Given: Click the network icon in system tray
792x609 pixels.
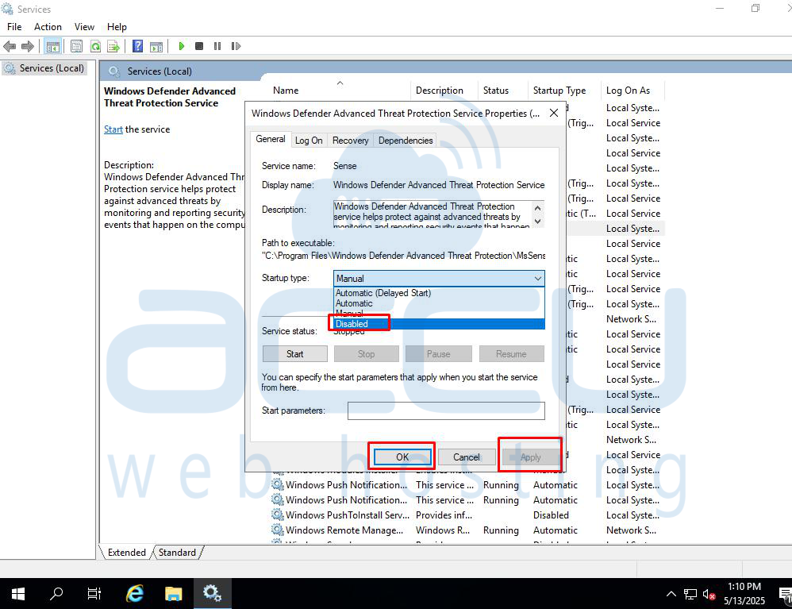Looking at the screenshot, I should pos(690,594).
